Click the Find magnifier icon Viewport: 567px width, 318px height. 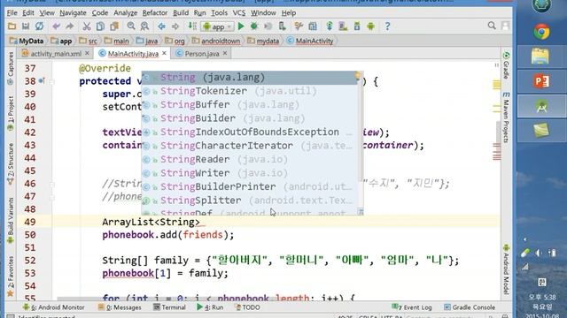tap(131, 26)
